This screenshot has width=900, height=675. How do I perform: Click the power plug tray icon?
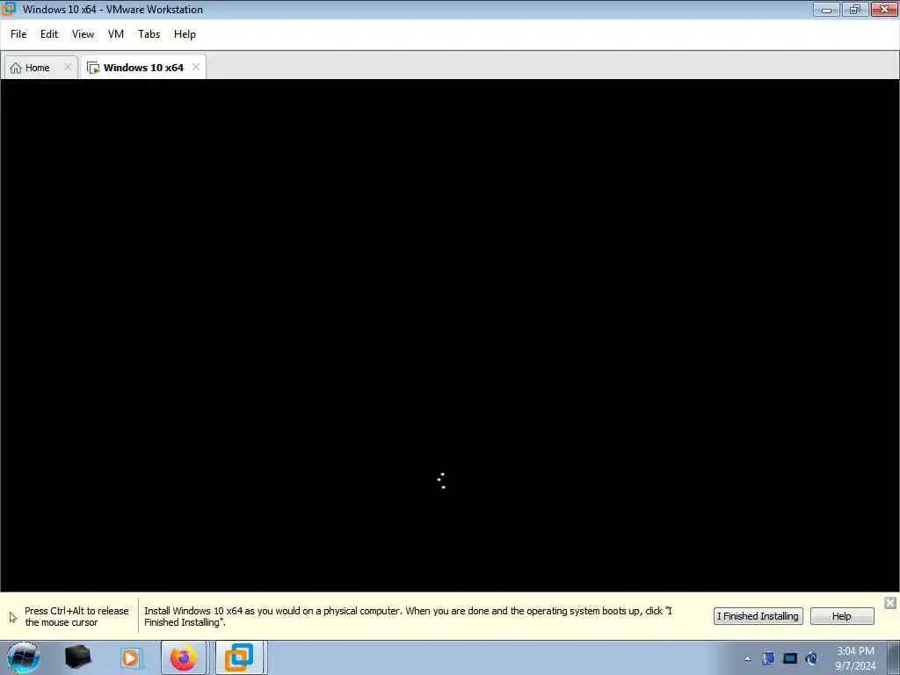click(811, 658)
